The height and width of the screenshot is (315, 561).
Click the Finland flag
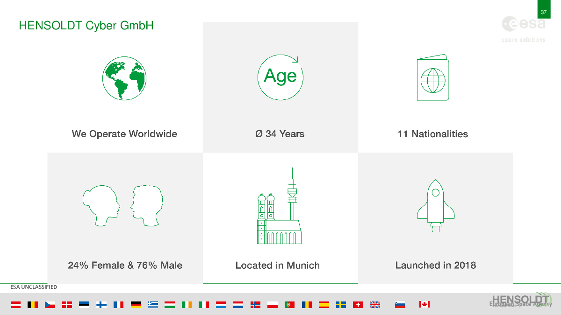click(101, 305)
